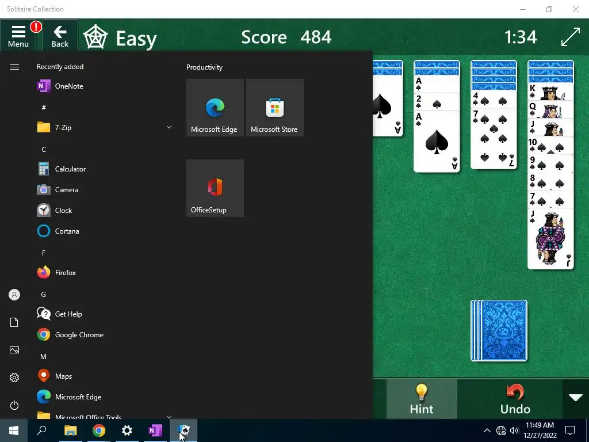589x442 pixels.
Task: Click the Easy difficulty label
Action: 136,39
